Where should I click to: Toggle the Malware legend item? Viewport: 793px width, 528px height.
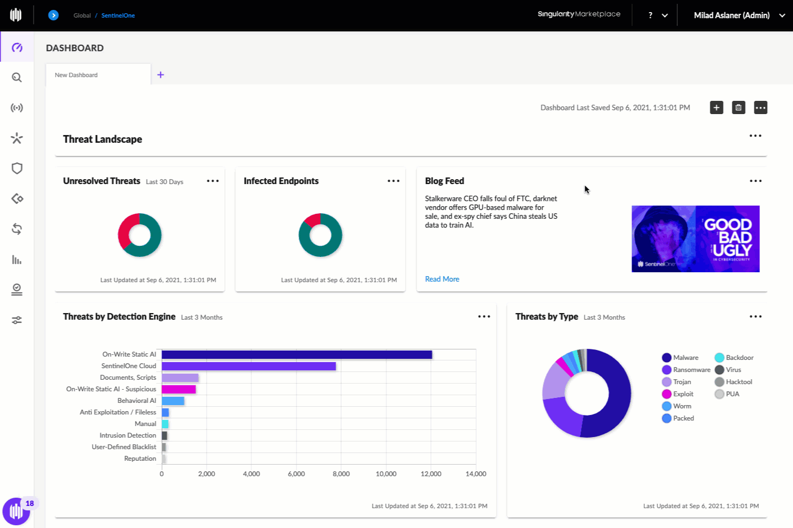click(x=680, y=358)
